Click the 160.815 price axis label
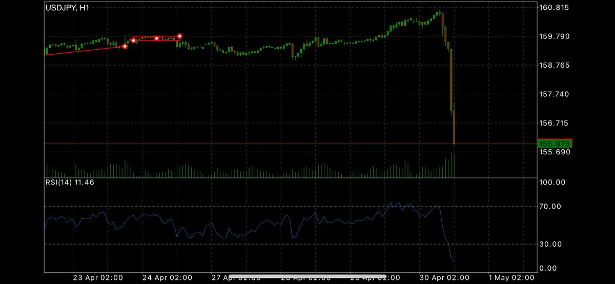This screenshot has height=284, width=615. coord(555,7)
